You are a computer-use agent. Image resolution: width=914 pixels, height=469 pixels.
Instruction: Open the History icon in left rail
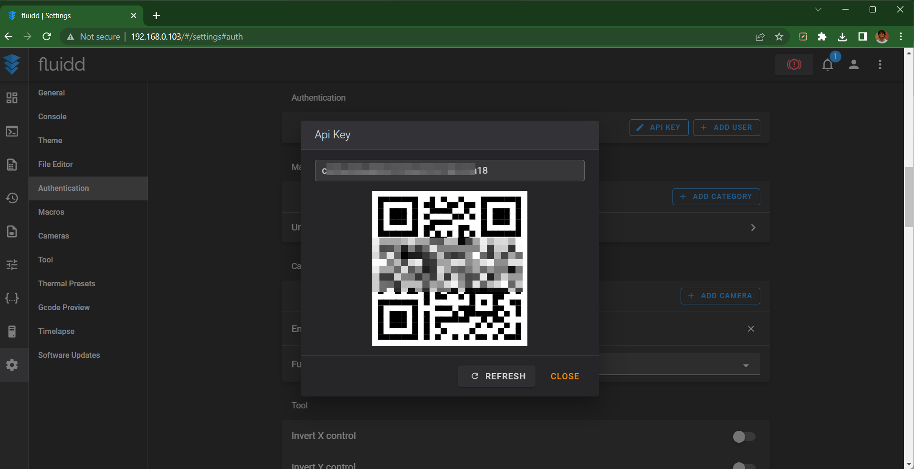click(12, 198)
